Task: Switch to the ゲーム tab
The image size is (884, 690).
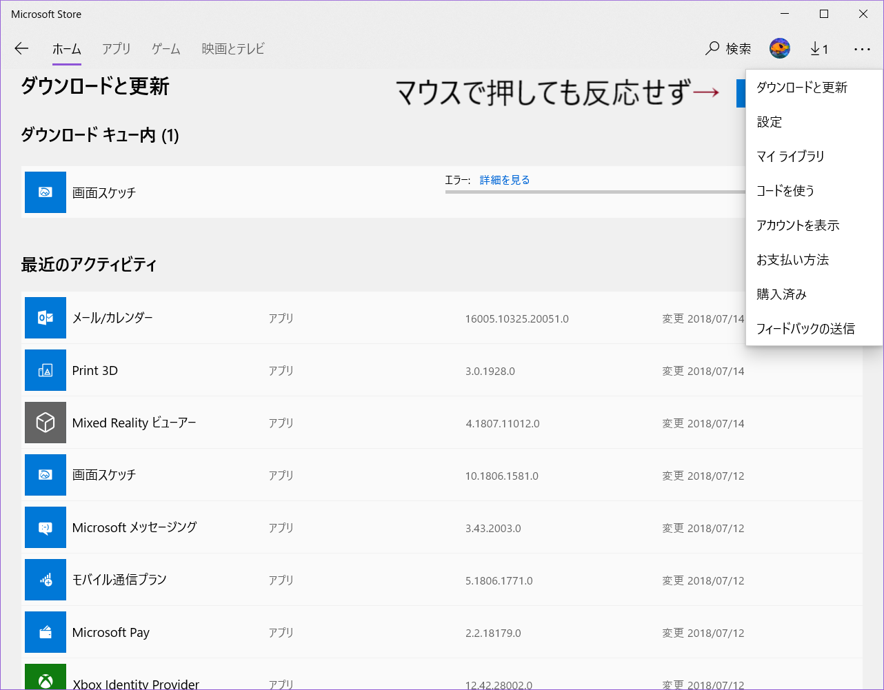Action: pos(166,49)
